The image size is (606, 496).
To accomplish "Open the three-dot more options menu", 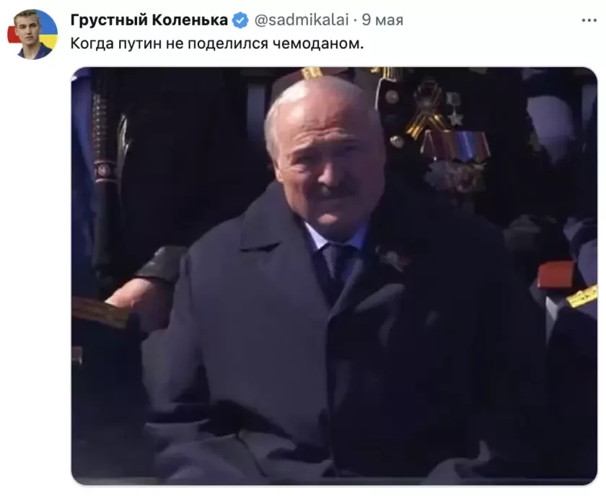I will coord(589,20).
